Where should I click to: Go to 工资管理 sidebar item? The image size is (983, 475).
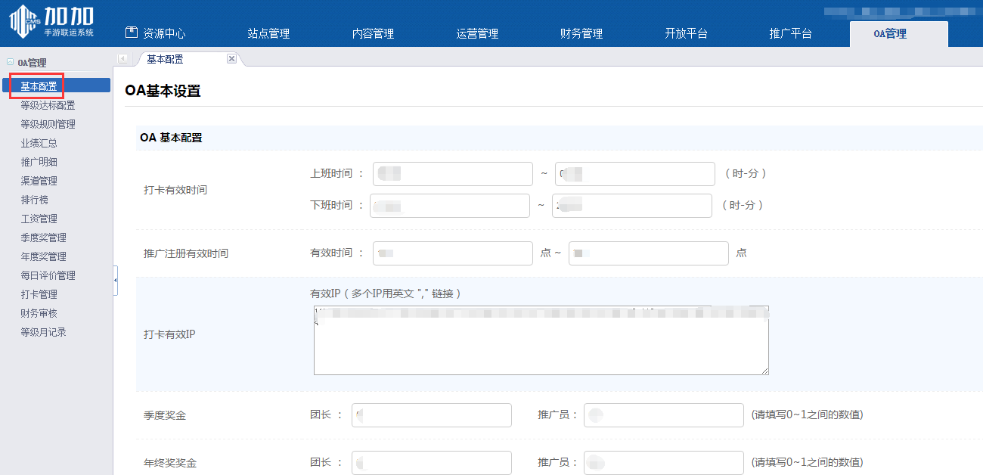click(39, 219)
